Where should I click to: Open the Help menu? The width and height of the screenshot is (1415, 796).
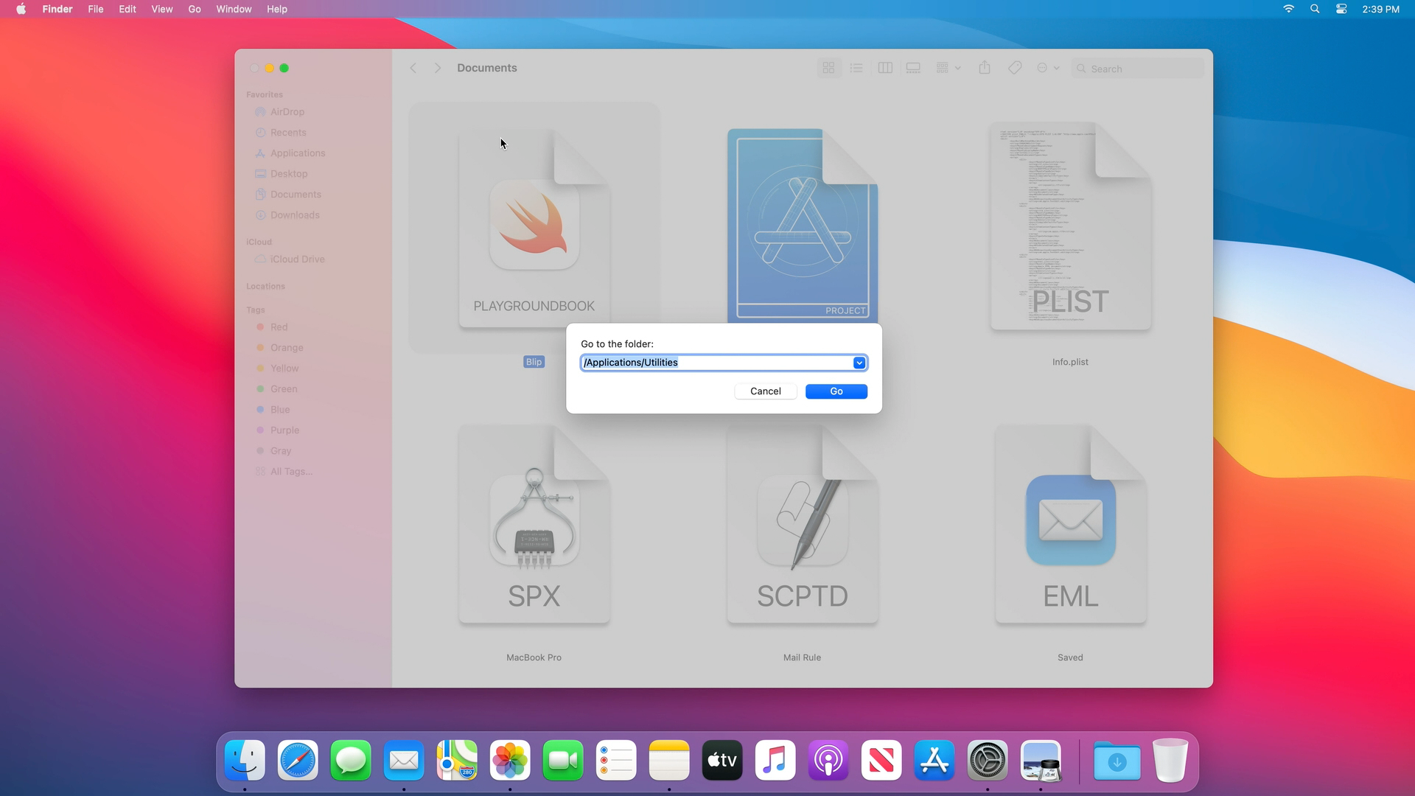click(277, 9)
